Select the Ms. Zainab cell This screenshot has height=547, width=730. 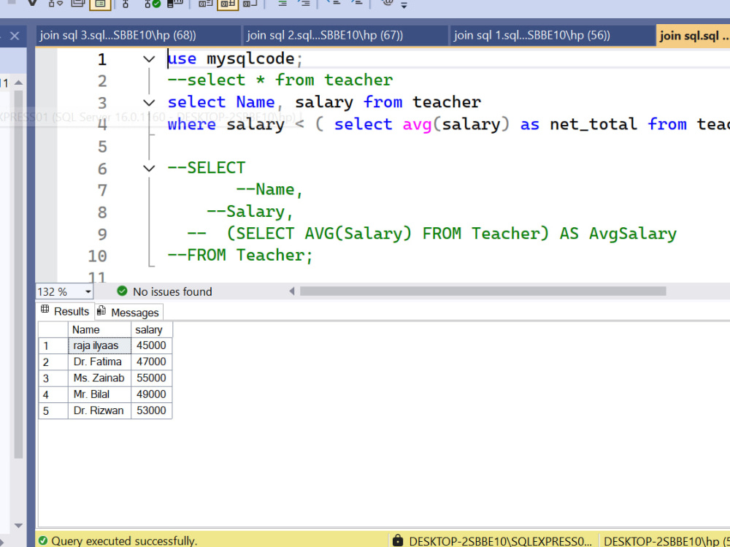point(99,378)
